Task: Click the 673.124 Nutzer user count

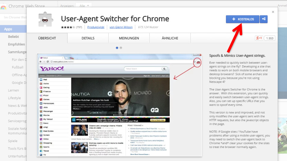Action: coord(148,27)
